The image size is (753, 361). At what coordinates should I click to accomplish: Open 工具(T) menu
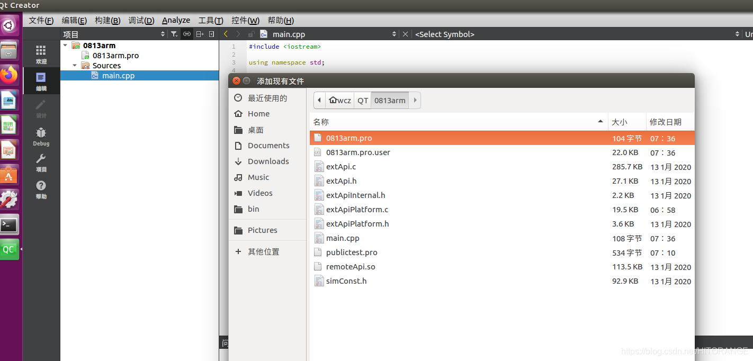211,20
